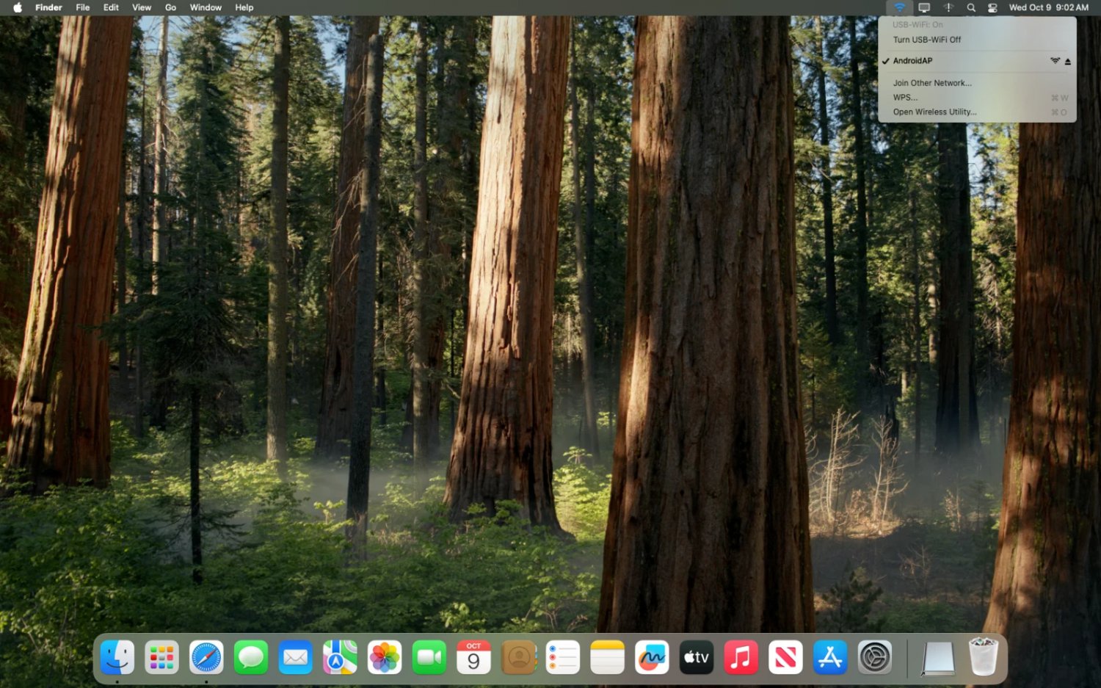Open Photos from the Dock
Viewport: 1101px width, 688px height.
[385, 656]
